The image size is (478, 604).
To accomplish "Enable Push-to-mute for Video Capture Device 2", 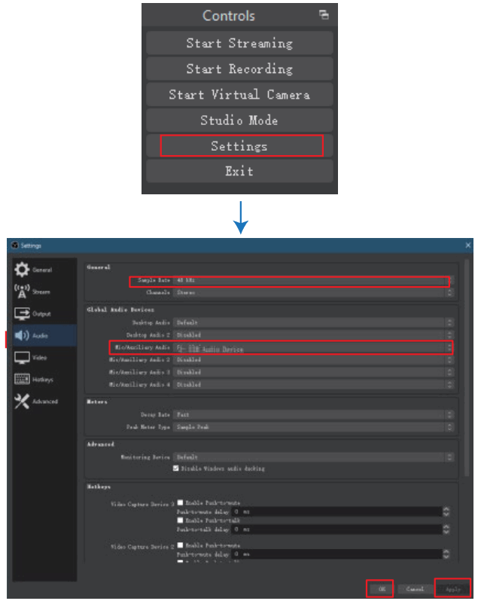I will (180, 545).
